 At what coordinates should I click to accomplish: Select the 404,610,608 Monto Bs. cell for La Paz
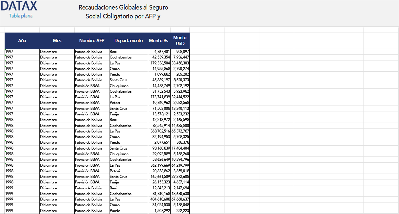pos(159,199)
